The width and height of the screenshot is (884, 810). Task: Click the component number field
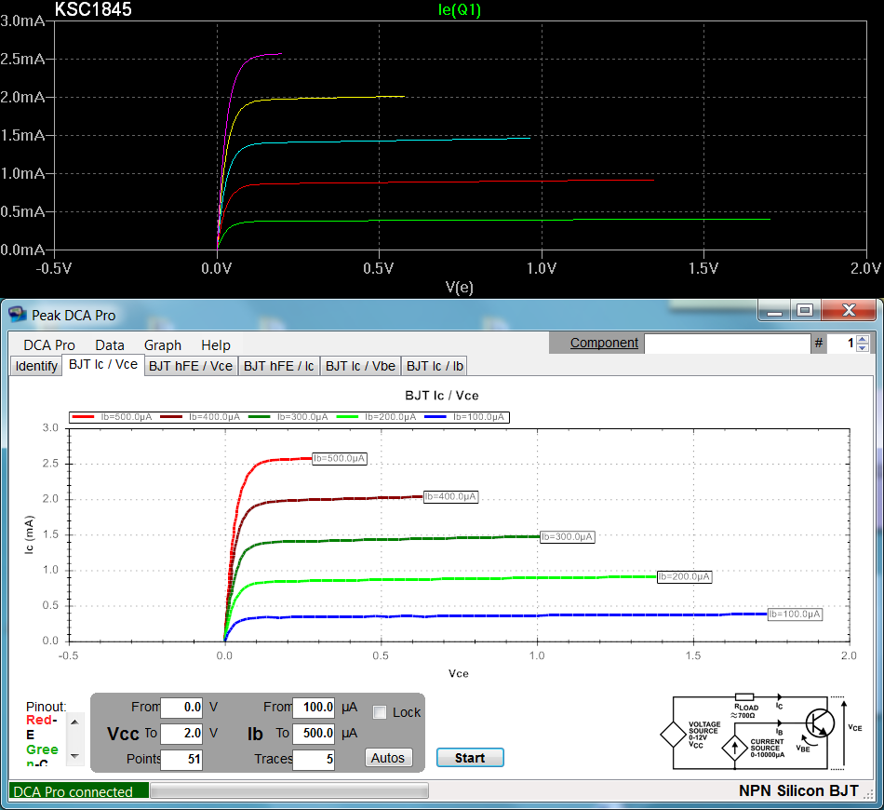(x=842, y=343)
